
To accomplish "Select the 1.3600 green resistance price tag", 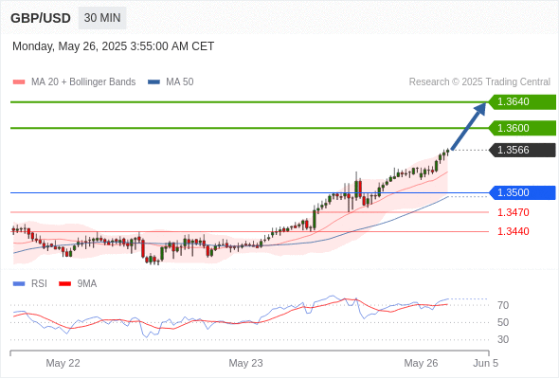I will click(x=522, y=128).
